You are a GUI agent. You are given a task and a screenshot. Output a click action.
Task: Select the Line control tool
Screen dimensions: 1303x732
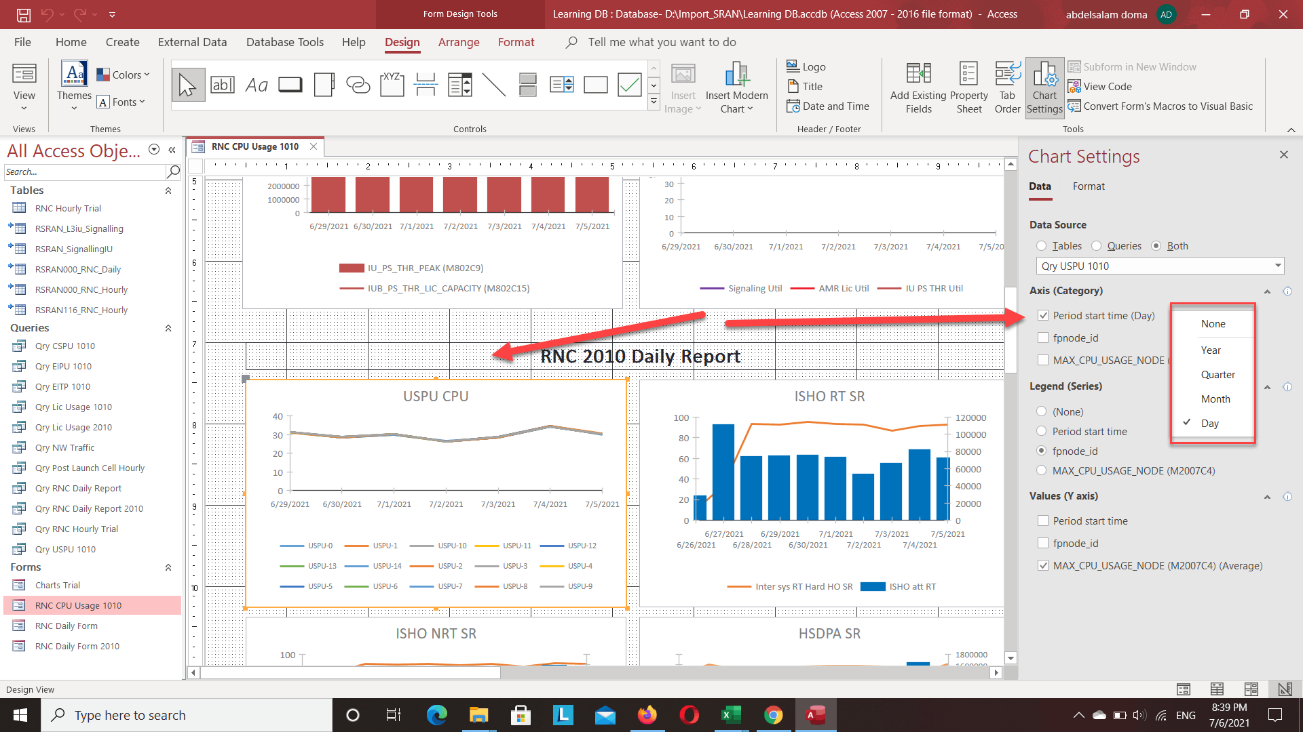click(x=494, y=85)
